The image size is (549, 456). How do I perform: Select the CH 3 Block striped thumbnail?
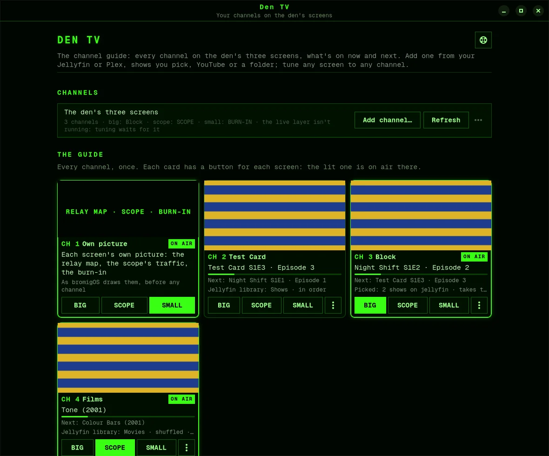[x=421, y=215]
